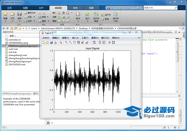Switch to the 主页 (Home) tab
The height and width of the screenshot is (131, 187).
click(9, 8)
